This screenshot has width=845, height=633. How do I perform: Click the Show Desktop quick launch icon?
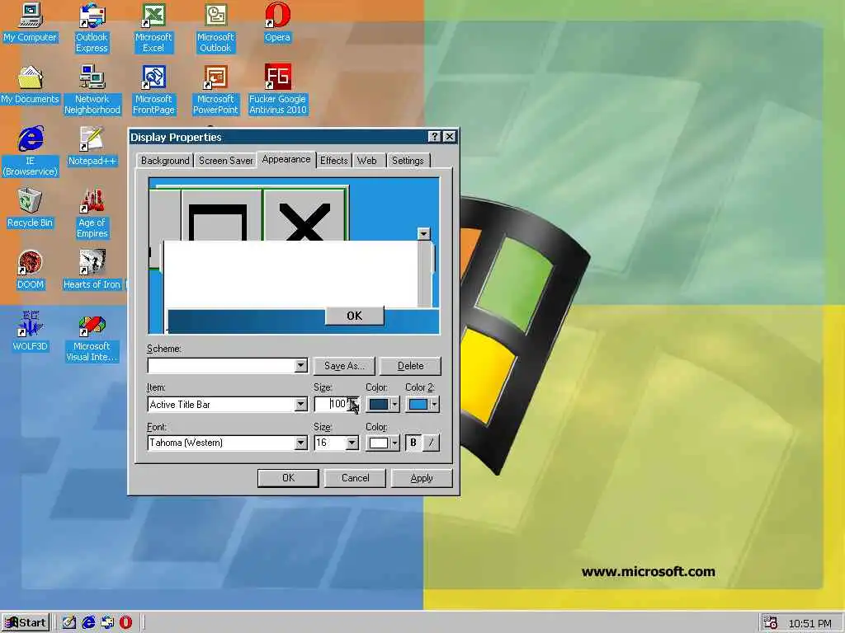coord(69,622)
